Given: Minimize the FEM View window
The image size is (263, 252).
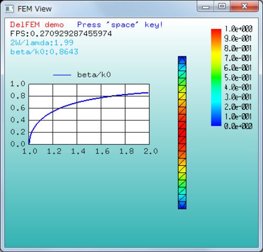Looking at the screenshot, I should (206, 6).
